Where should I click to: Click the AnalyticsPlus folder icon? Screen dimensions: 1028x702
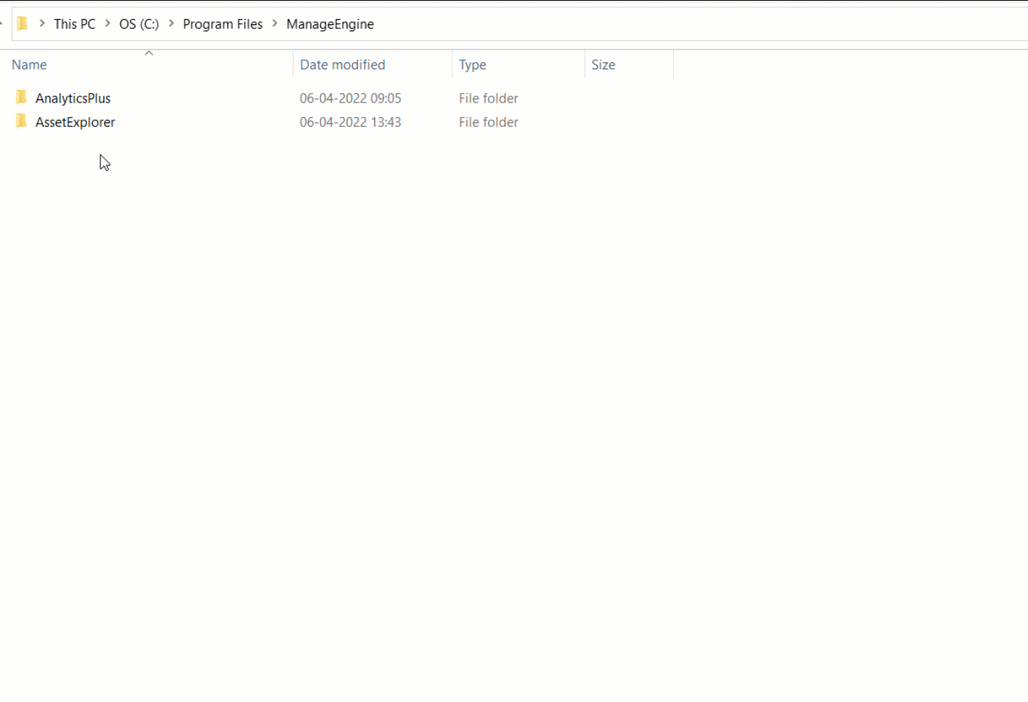(x=21, y=97)
